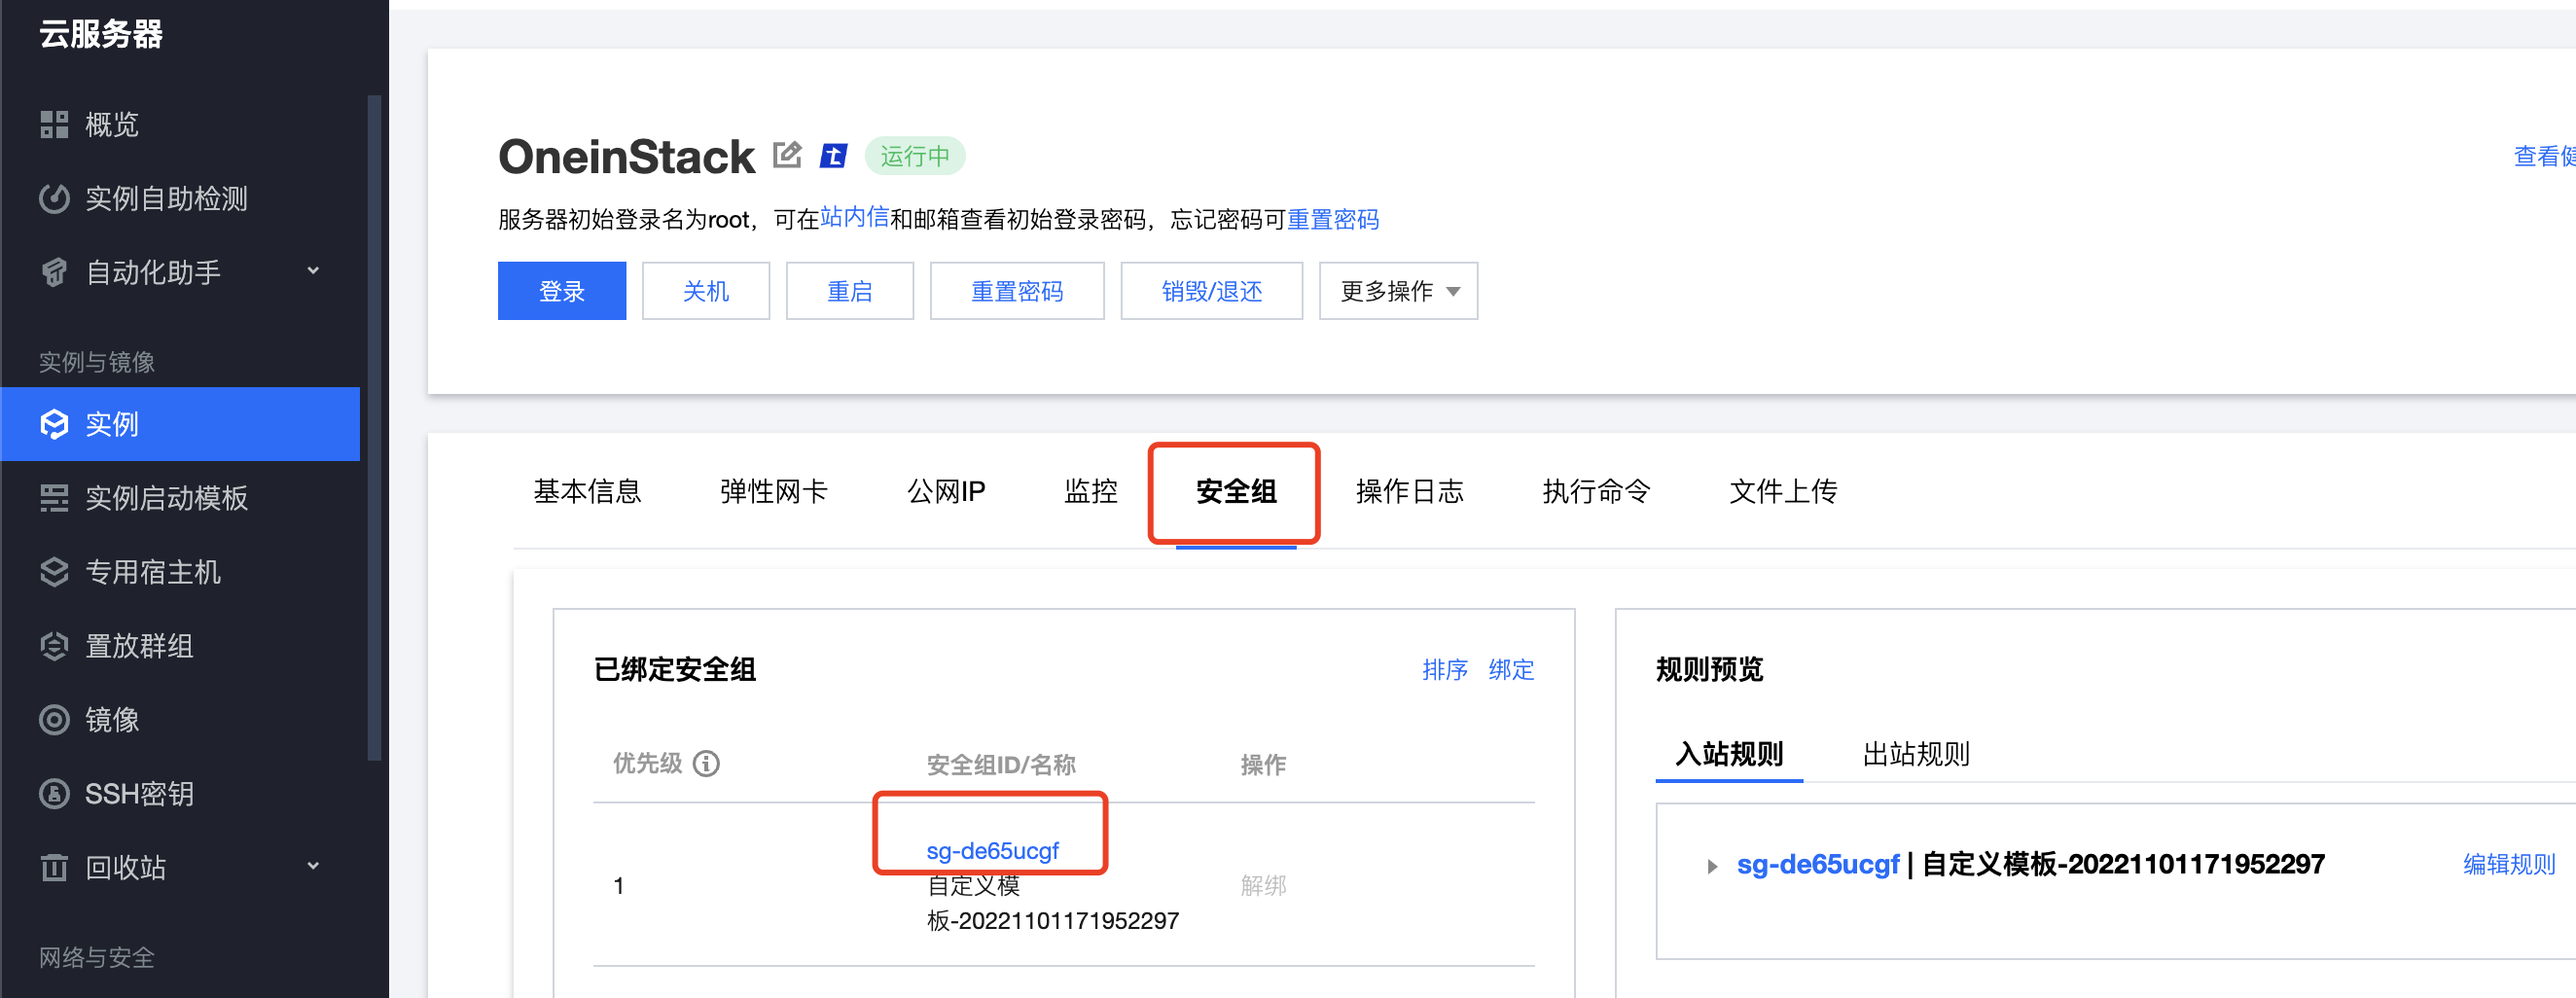Click sg-de65ucgf link in 规则预览 panel
Image resolution: width=2576 pixels, height=998 pixels.
pos(1818,864)
